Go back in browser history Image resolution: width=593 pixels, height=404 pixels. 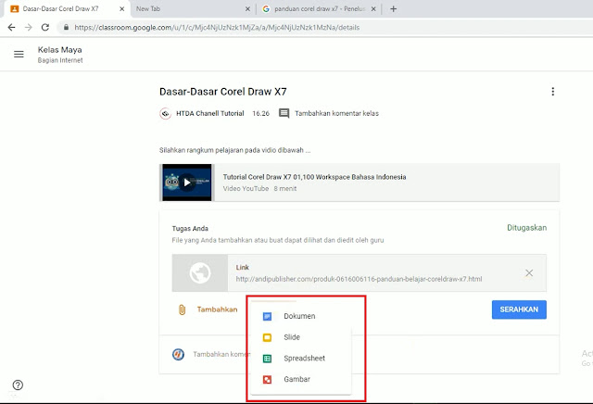[x=11, y=27]
